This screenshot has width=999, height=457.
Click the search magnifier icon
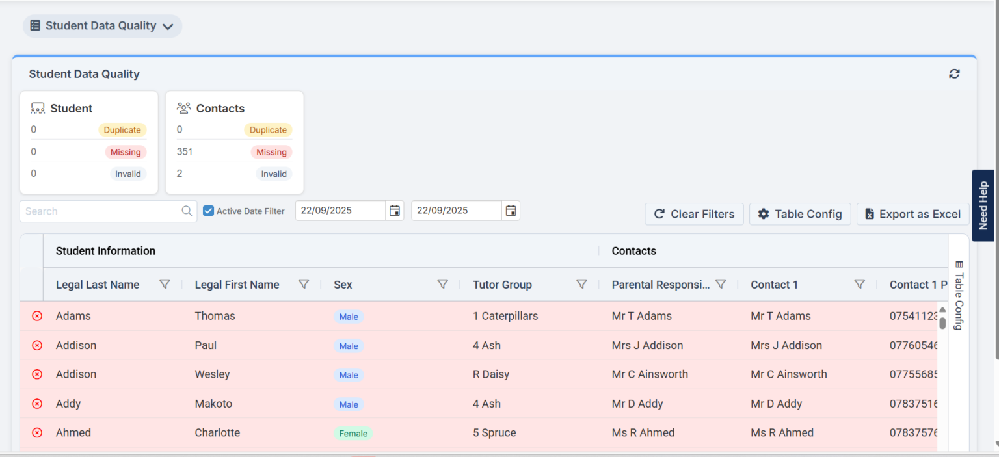(x=187, y=211)
